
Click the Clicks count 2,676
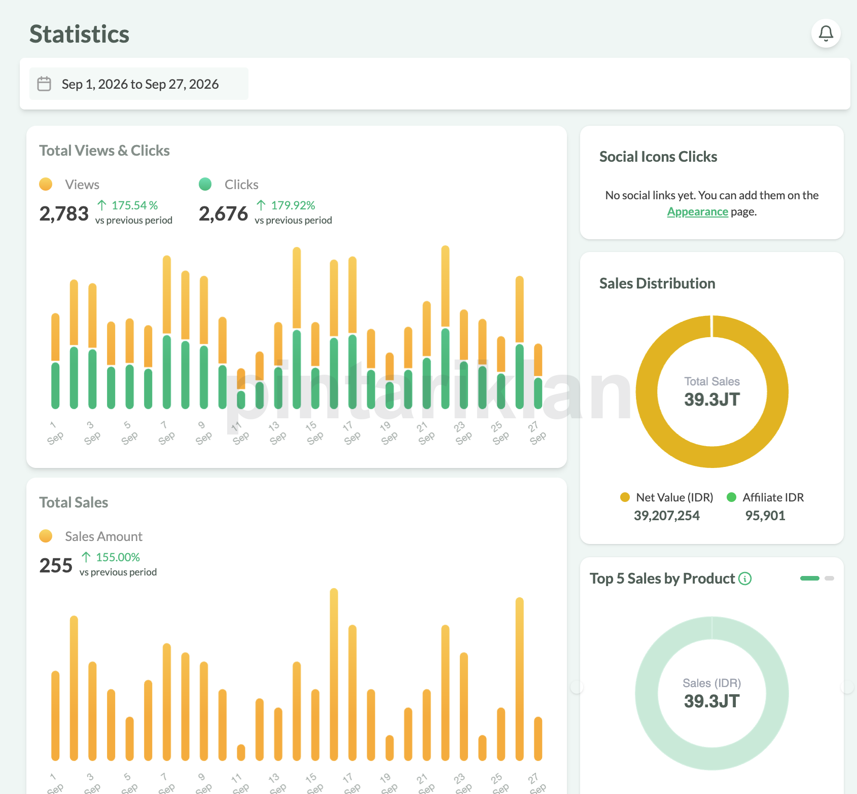223,213
